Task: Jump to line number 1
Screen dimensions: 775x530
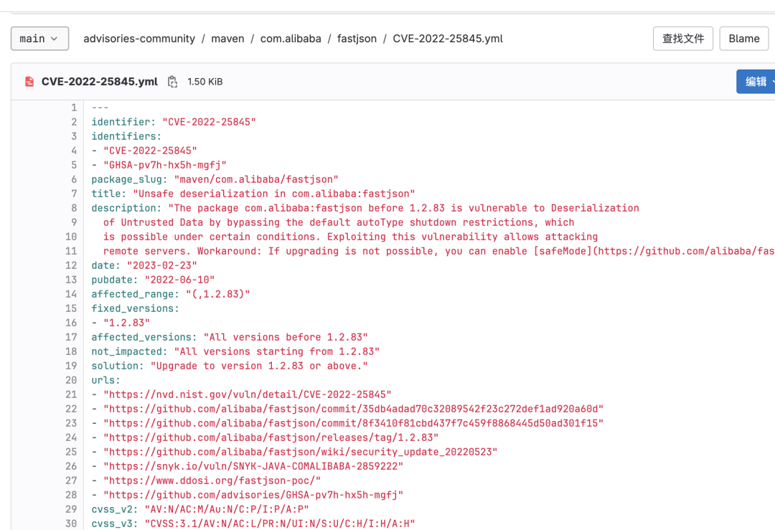Action: pos(74,108)
